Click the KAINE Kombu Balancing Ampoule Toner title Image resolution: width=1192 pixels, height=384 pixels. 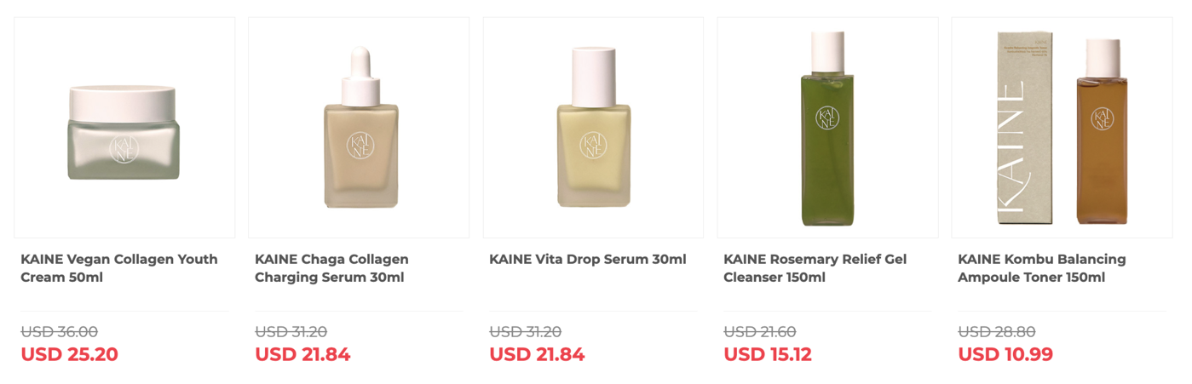click(1041, 268)
